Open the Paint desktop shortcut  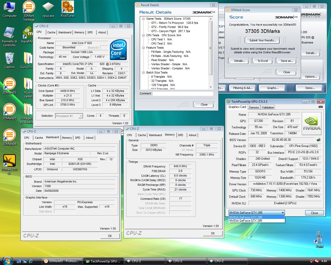pyautogui.click(x=320, y=238)
